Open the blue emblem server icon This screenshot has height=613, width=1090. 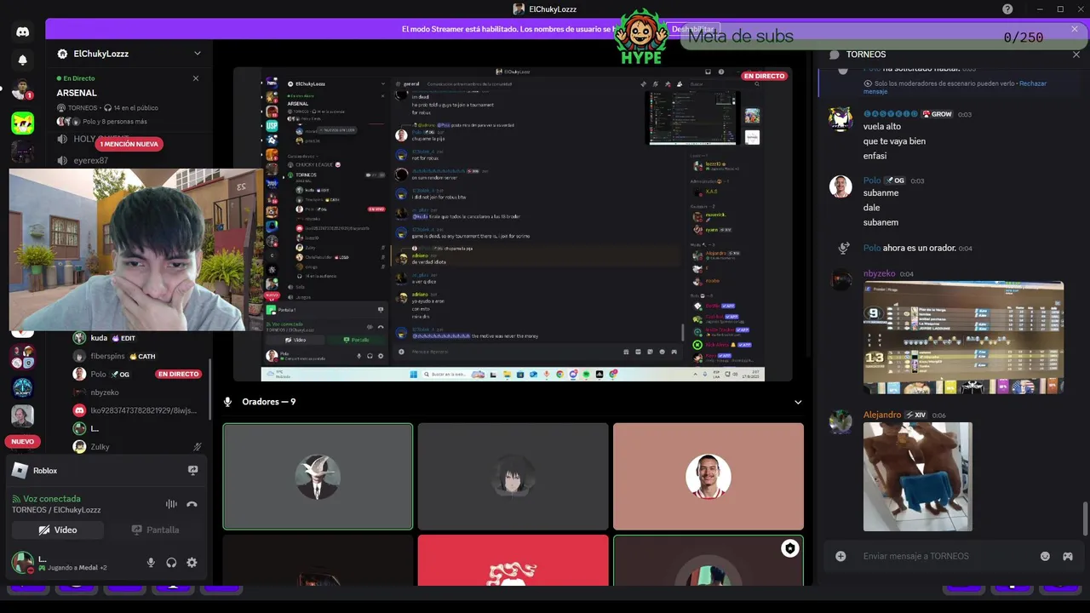coord(23,388)
